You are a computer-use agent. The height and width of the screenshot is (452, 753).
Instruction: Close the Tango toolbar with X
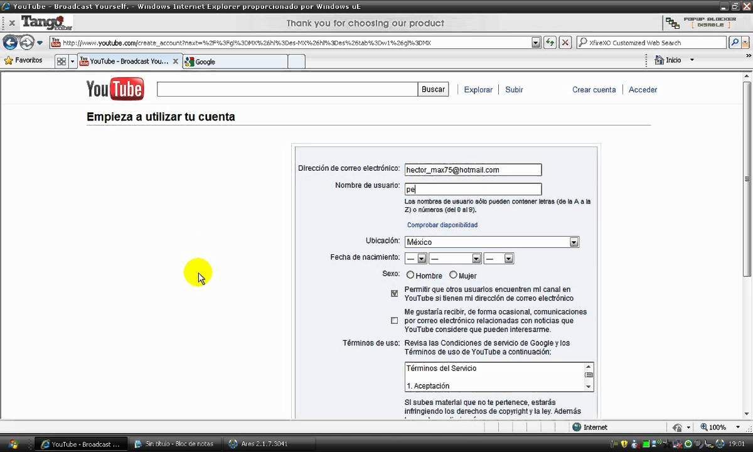pyautogui.click(x=11, y=23)
